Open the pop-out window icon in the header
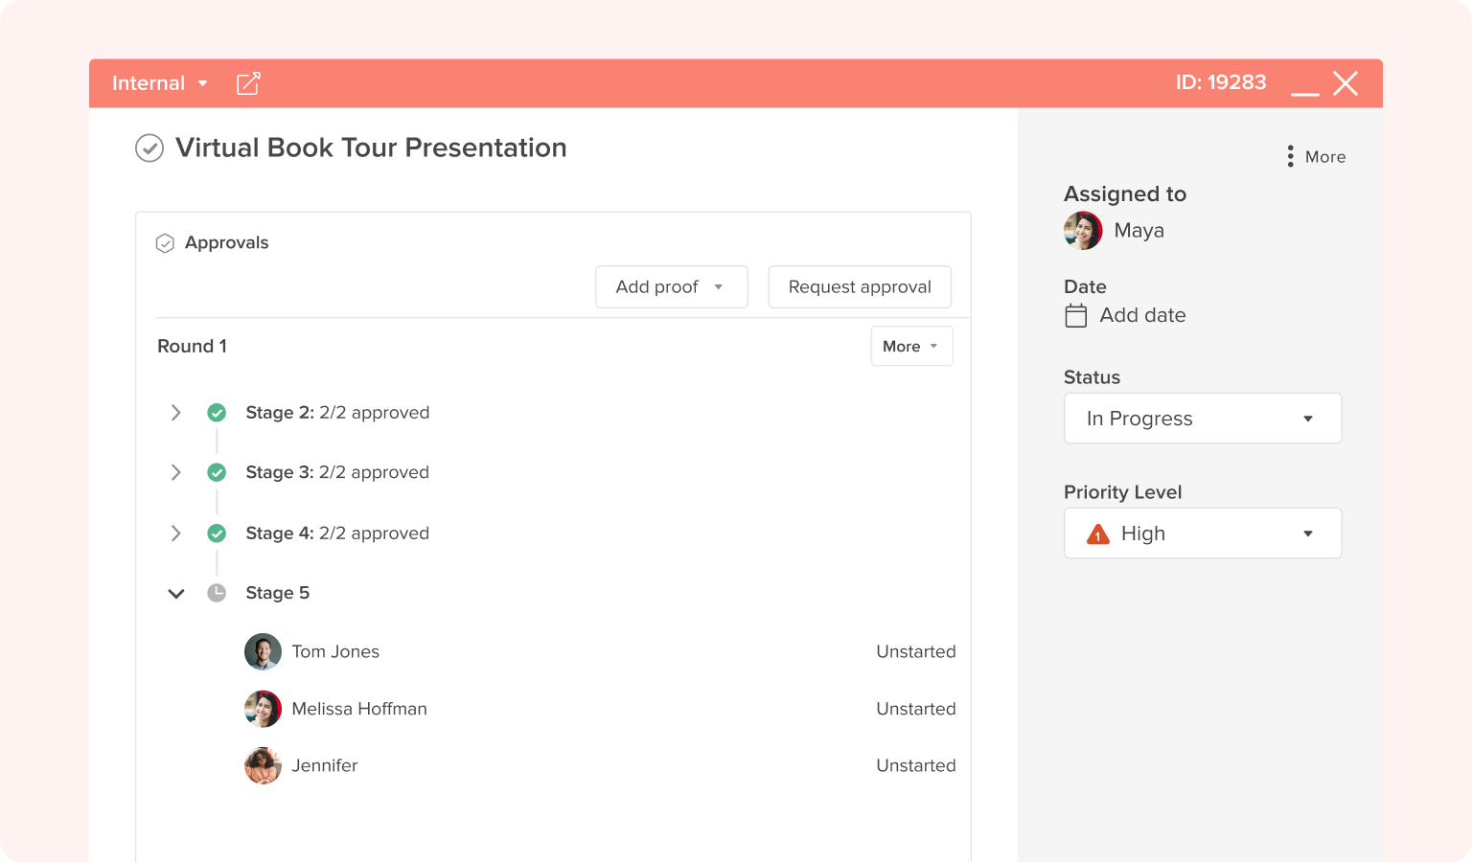Image resolution: width=1473 pixels, height=863 pixels. (x=248, y=83)
